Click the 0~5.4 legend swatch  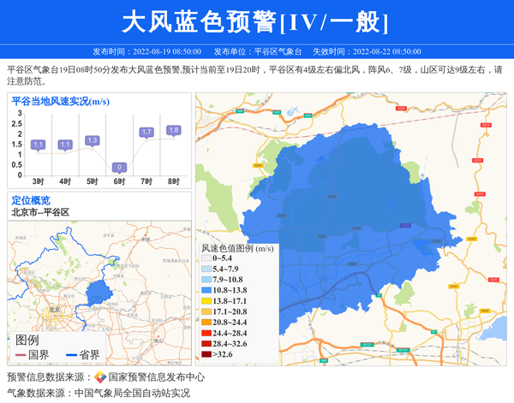tap(205, 258)
